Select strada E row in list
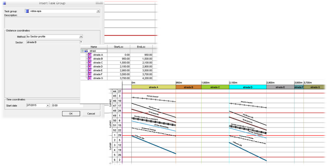The image size is (327, 166). tap(117, 70)
